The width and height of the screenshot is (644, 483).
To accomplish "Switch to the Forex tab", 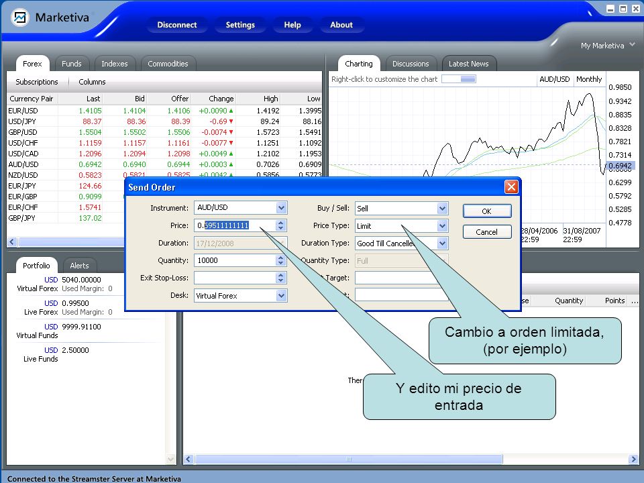I will (32, 64).
